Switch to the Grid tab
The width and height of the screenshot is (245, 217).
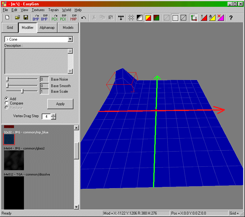tap(10, 28)
